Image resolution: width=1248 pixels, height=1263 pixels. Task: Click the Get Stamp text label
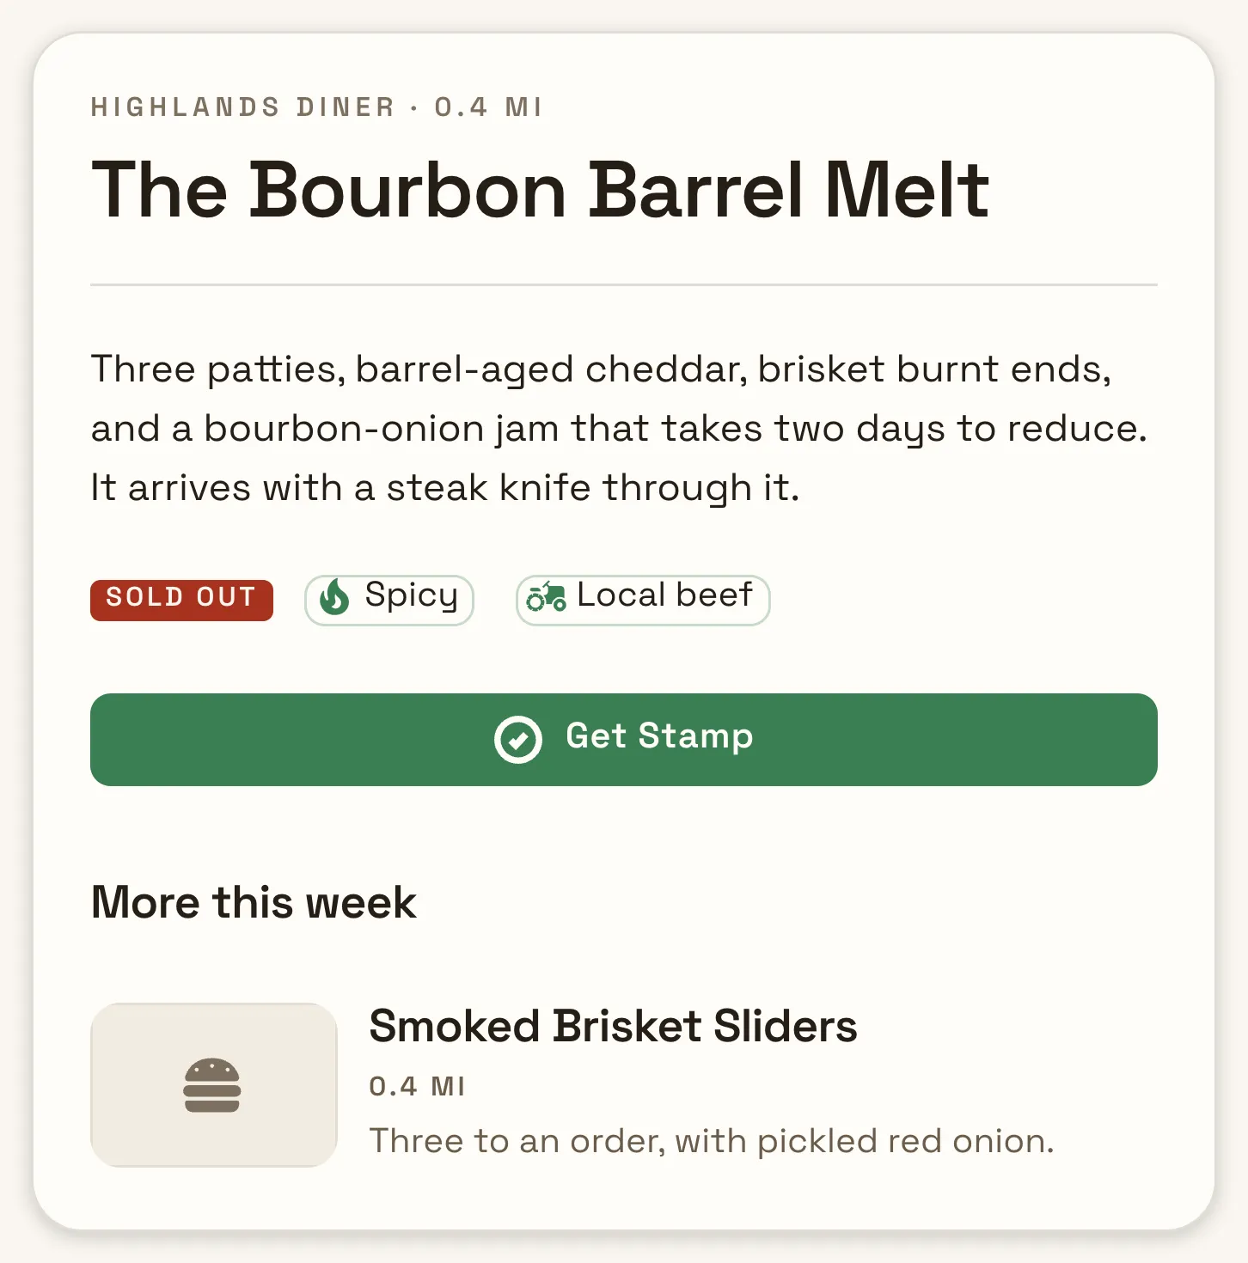tap(659, 737)
